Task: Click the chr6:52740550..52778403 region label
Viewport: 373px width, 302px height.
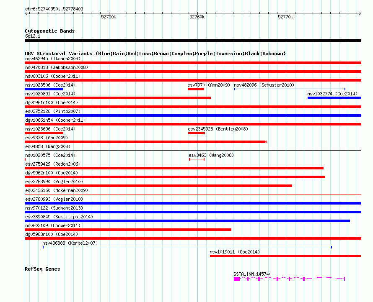Action: tap(54, 9)
